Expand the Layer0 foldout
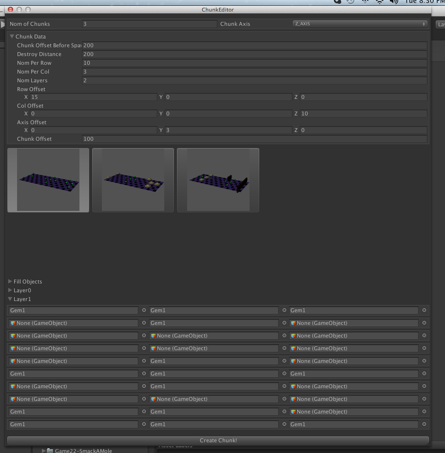The image size is (445, 453). [x=10, y=290]
